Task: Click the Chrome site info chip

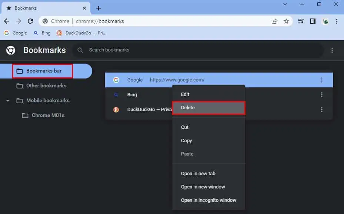Action: coord(56,21)
